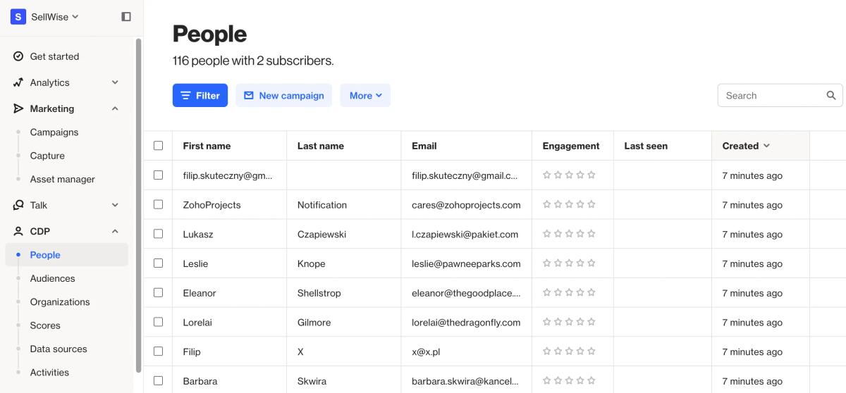Toggle the select-all people checkbox

click(158, 146)
